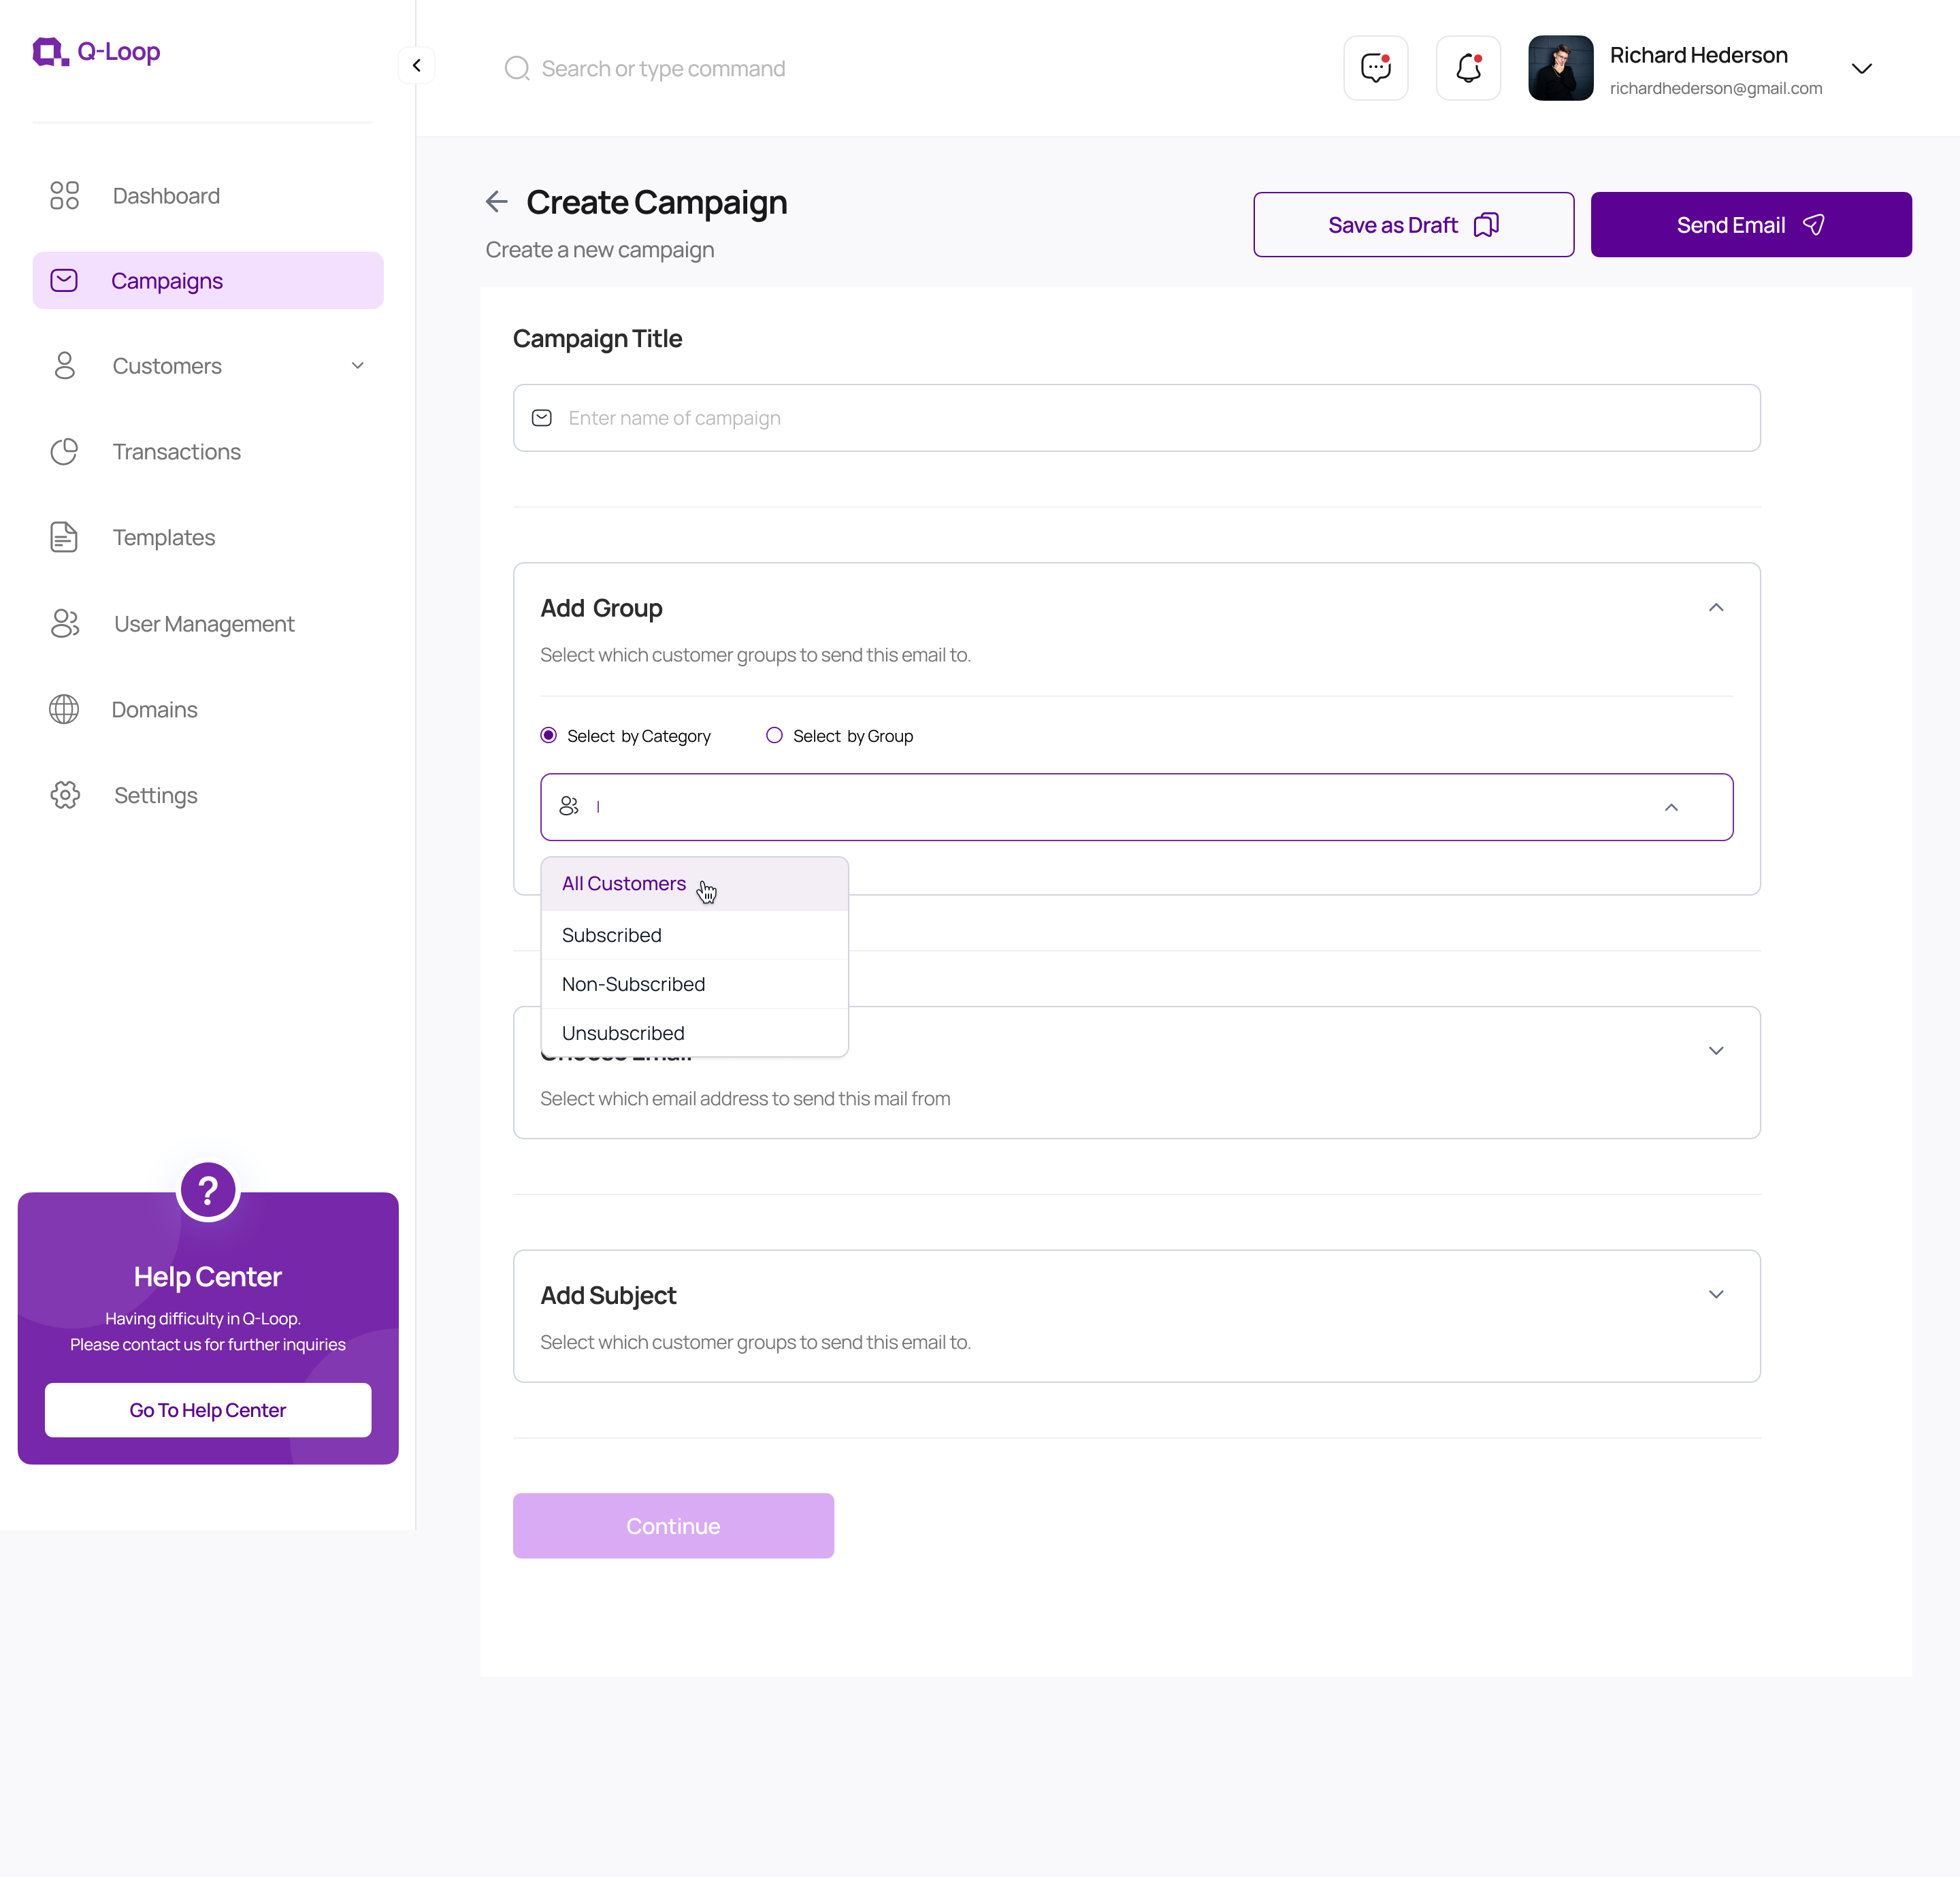Collapse the Add Group section
This screenshot has width=1960, height=1877.
click(x=1715, y=607)
